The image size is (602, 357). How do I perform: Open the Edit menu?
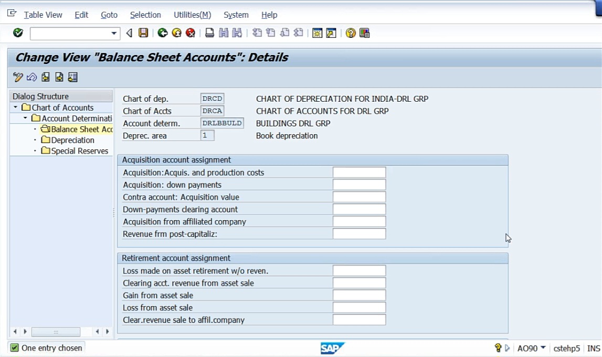(81, 15)
